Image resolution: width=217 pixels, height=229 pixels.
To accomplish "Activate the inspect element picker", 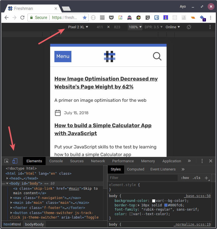I will pos(7,161).
